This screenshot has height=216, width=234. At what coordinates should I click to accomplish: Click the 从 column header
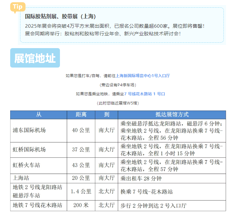(x=39, y=115)
